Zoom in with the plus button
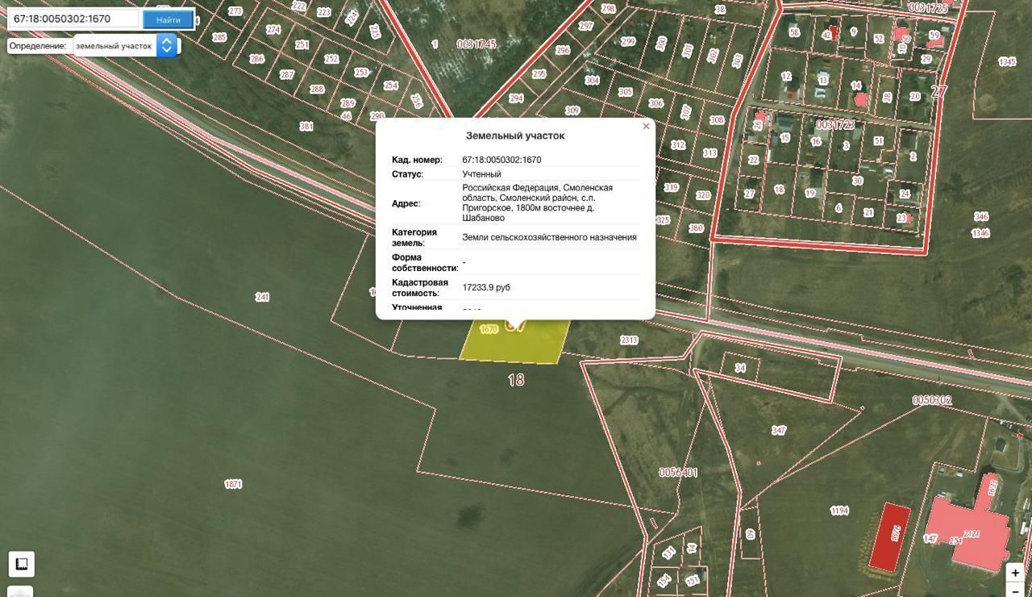Screen dimensions: 1032x597 click(x=1015, y=573)
